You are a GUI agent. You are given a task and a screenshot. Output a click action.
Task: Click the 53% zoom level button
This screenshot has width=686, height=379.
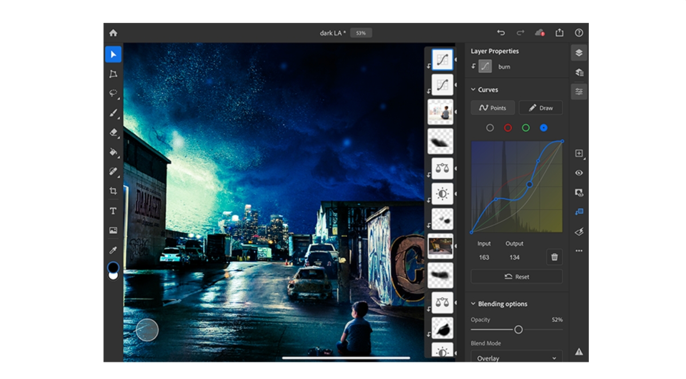pos(361,33)
